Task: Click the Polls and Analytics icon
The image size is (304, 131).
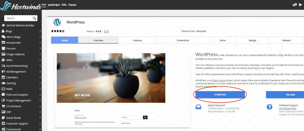Action: (3, 95)
